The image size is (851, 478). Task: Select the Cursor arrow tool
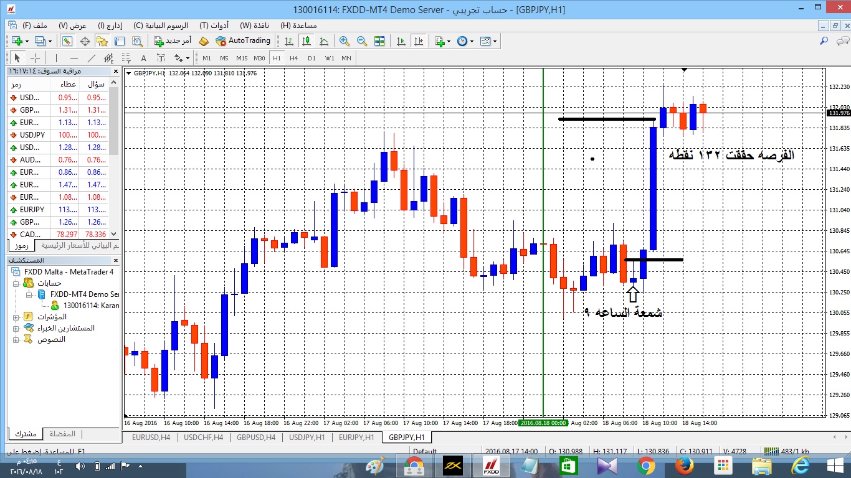click(17, 58)
